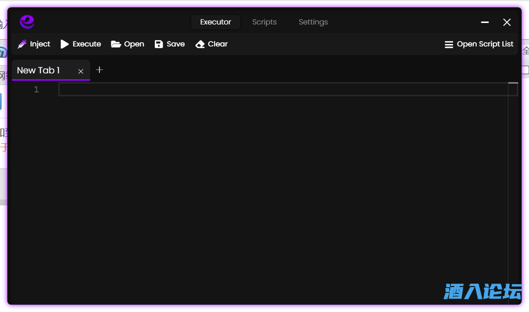This screenshot has height=312, width=529.
Task: Click the purple app logo
Action: tap(27, 22)
